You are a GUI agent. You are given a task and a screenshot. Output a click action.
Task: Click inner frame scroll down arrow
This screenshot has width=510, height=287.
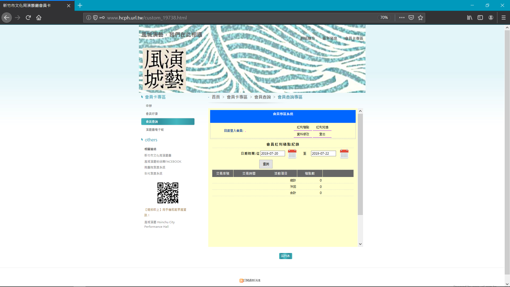coord(360,244)
